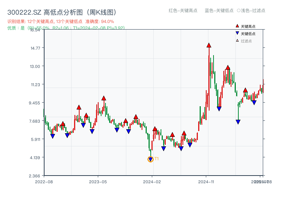Click the 2024-02 x-axis label
Screen dimensions: 292x219
click(x=152, y=182)
